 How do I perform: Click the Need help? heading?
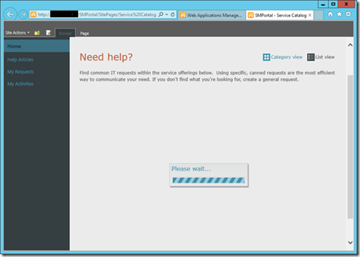(x=106, y=57)
